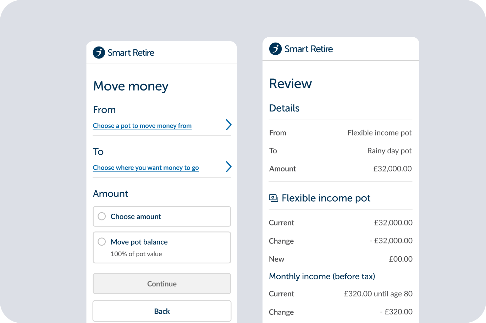Select the Choose amount radio option
Screen dimensions: 486x323
point(102,216)
